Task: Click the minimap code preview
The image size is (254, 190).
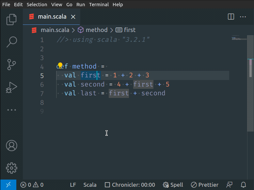Action: [x=239, y=38]
